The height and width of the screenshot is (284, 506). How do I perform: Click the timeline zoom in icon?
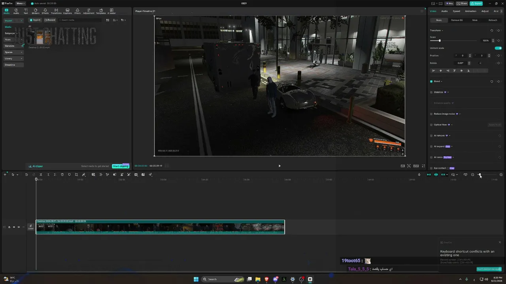(x=501, y=175)
